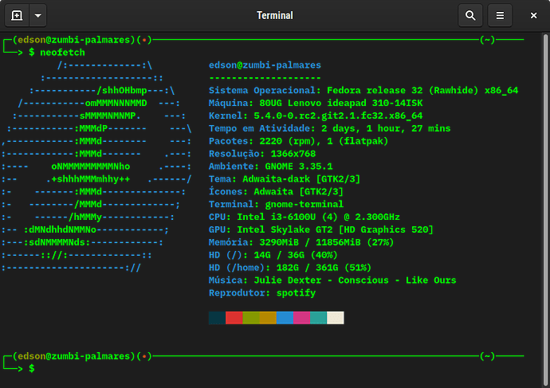Click the cyan color block
The image size is (550, 388).
click(x=319, y=318)
